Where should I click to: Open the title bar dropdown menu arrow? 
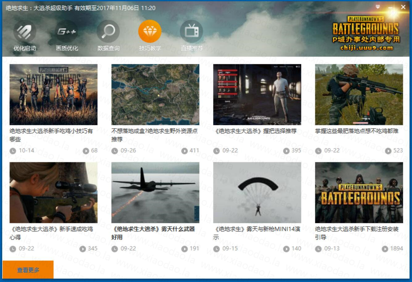coord(378,7)
